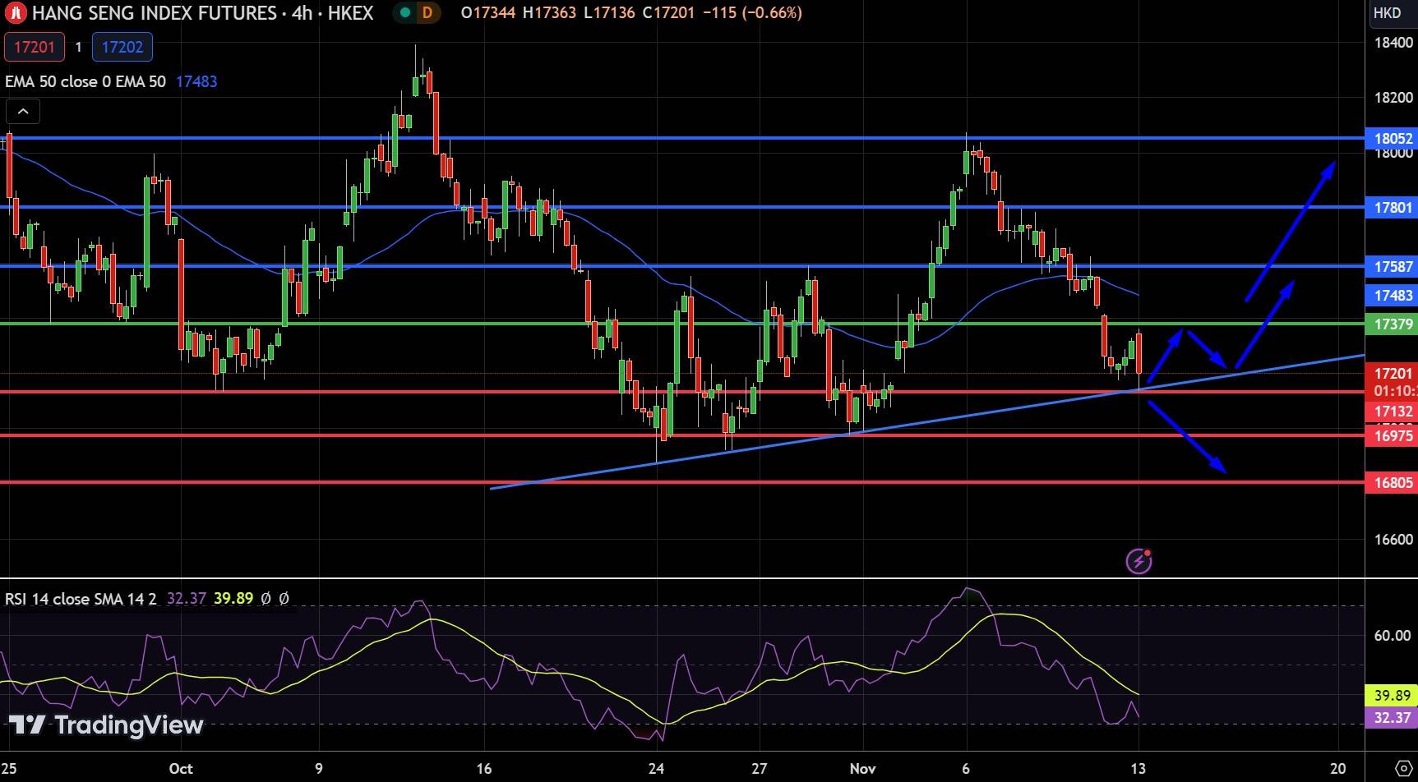Collapse the indicator legend with the chevron
Viewport: 1418px width, 782px height.
point(23,112)
